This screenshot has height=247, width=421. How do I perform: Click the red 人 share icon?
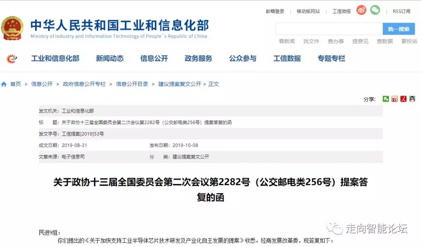tap(403, 99)
